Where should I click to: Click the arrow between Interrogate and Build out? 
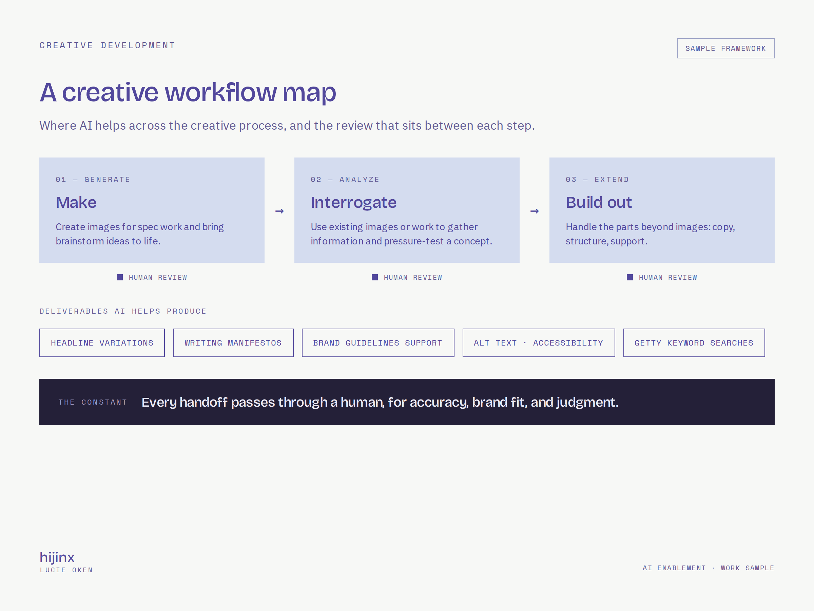coord(534,211)
